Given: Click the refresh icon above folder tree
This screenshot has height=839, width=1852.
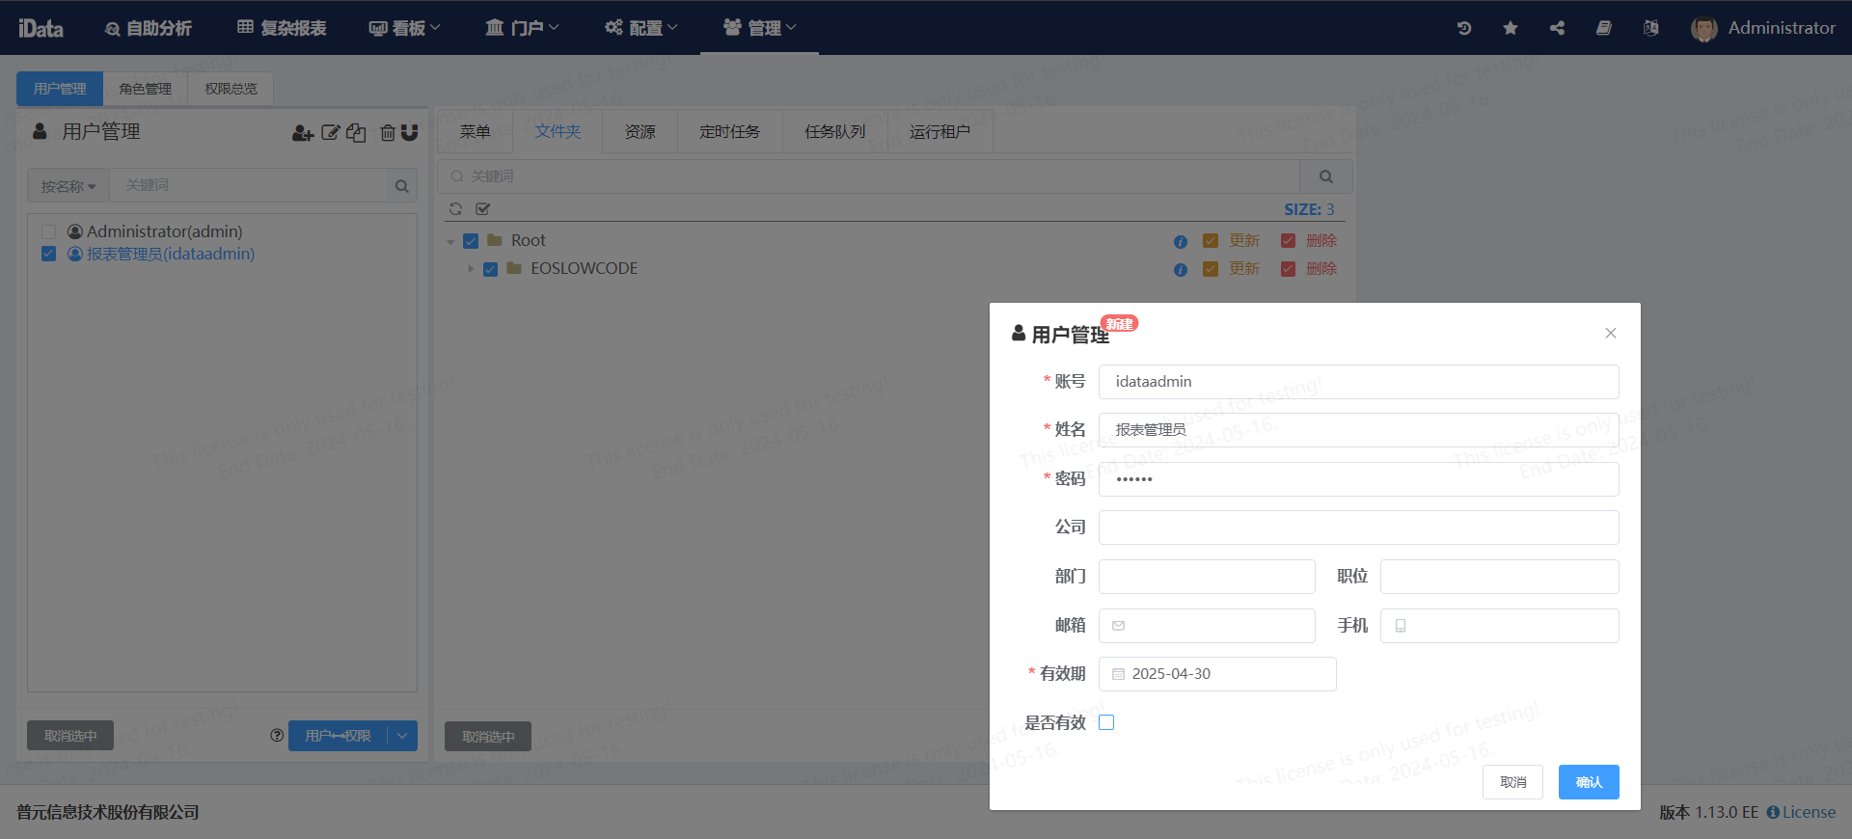Looking at the screenshot, I should coord(455,209).
